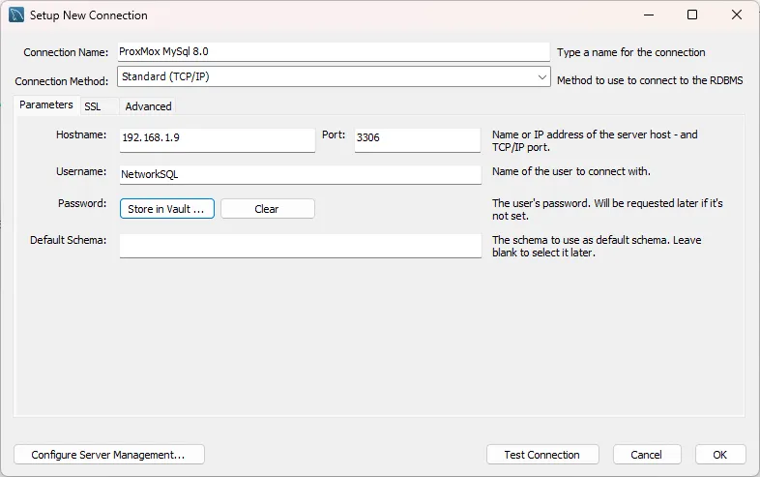Click the 'Hostname:' label
Image resolution: width=760 pixels, height=477 pixels.
click(x=81, y=134)
